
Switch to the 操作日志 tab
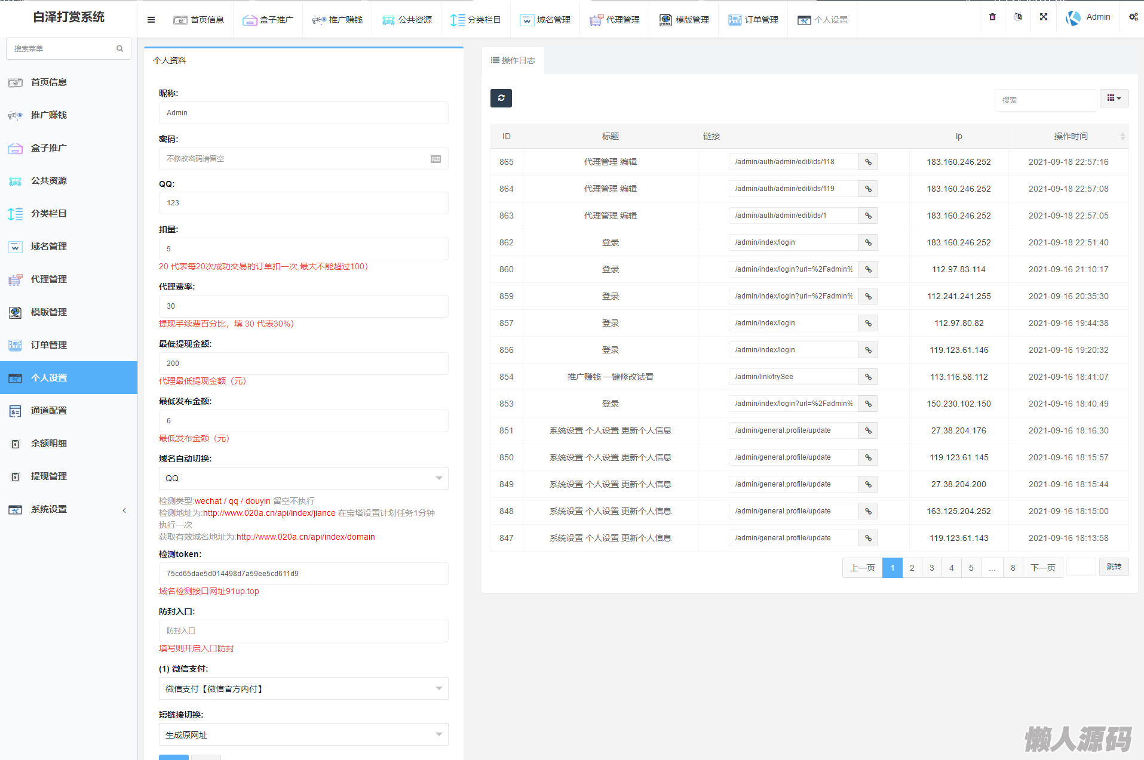513,60
